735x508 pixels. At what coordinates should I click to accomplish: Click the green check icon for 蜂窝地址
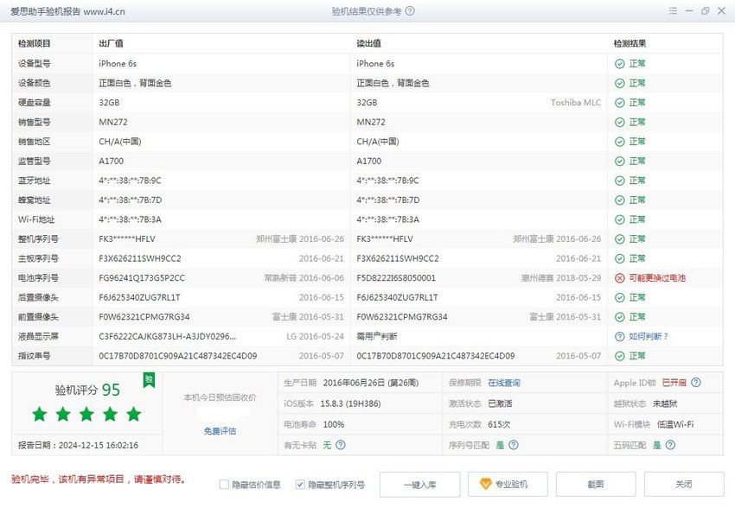tap(620, 200)
